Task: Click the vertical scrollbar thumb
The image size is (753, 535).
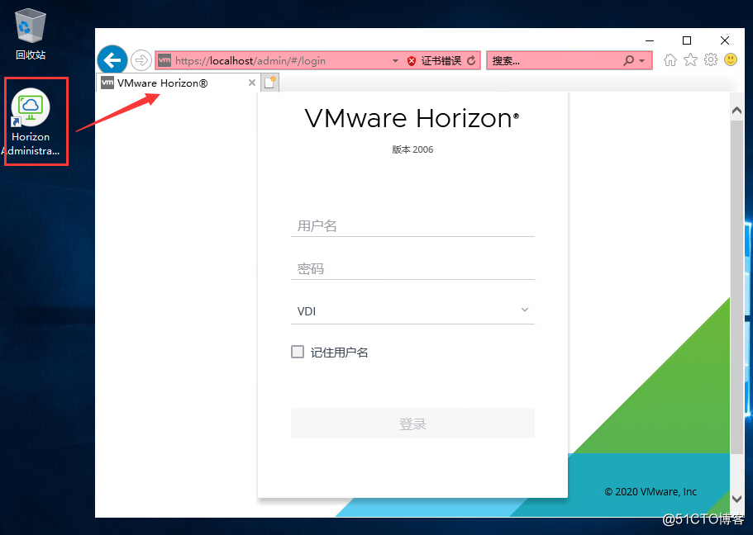Action: pos(736,286)
